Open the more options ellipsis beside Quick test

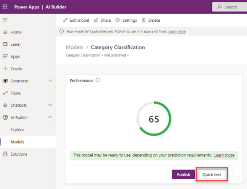[233, 174]
